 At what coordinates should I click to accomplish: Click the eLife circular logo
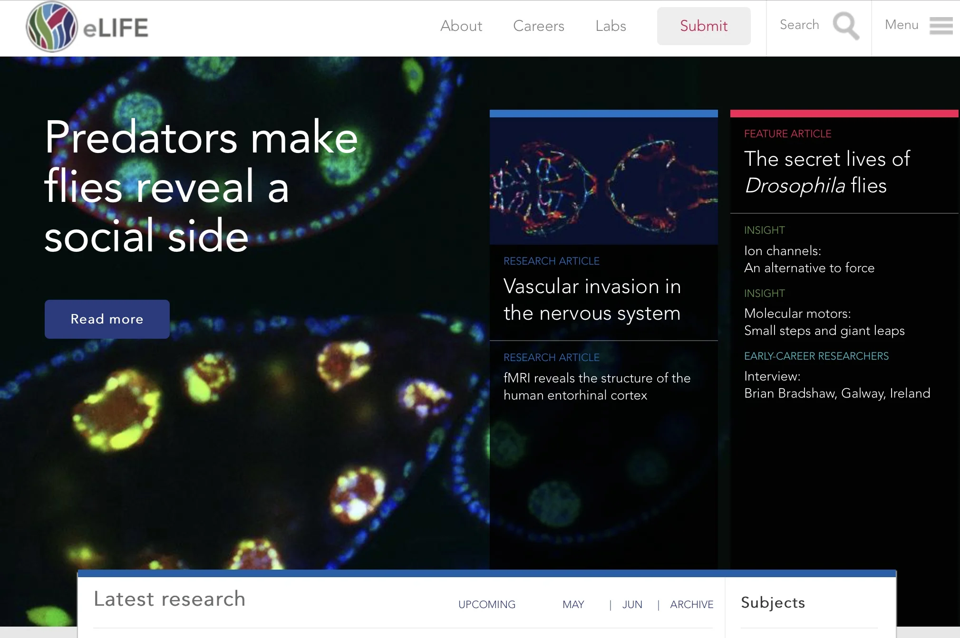[x=51, y=27]
